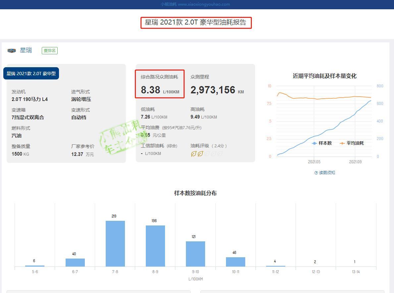Click the 读图须知 help icon
Viewport: 394px width, 293px height.
[316, 173]
